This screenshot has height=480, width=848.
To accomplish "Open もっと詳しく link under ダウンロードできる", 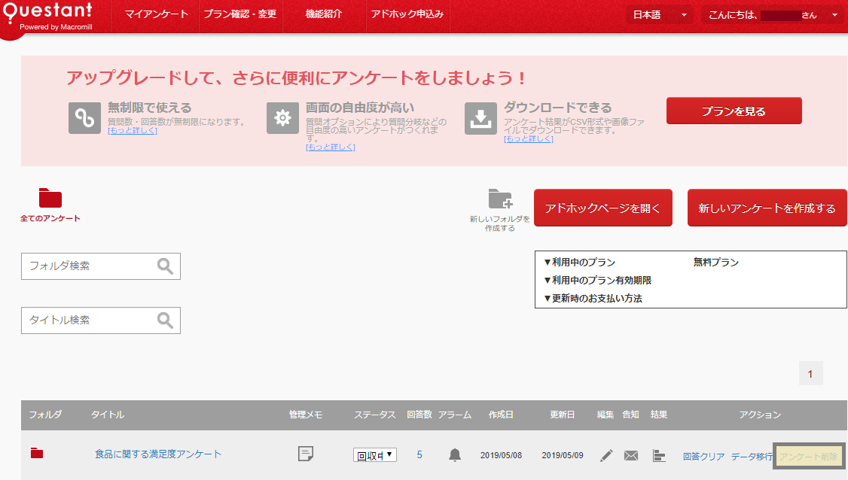I will click(x=529, y=139).
